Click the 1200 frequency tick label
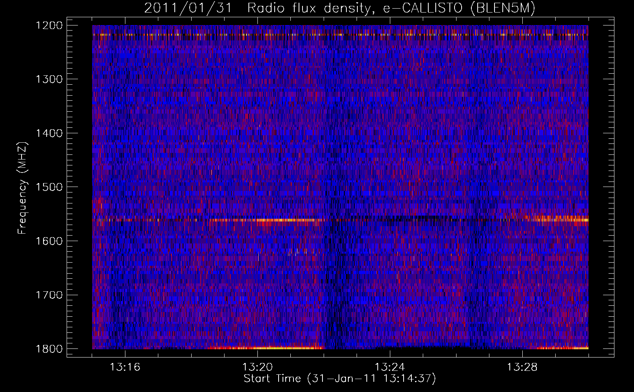 [x=49, y=25]
